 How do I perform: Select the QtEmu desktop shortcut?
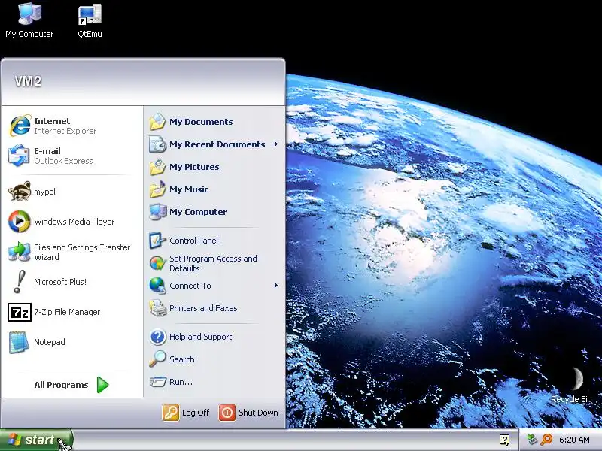coord(90,14)
